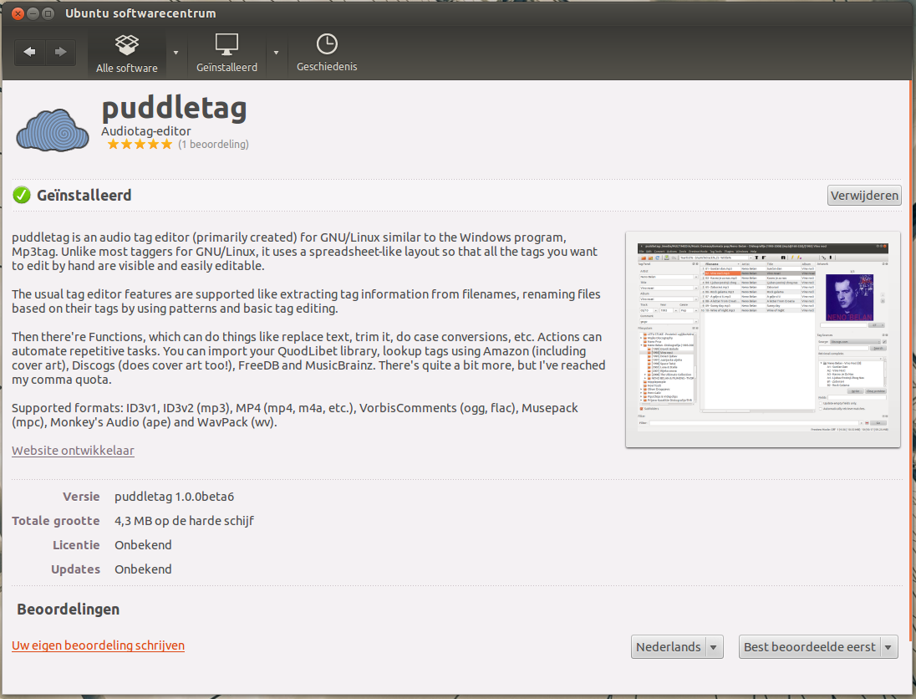The height and width of the screenshot is (699, 916).
Task: Click the Geïnstalleerd monitor icon
Action: click(x=226, y=43)
